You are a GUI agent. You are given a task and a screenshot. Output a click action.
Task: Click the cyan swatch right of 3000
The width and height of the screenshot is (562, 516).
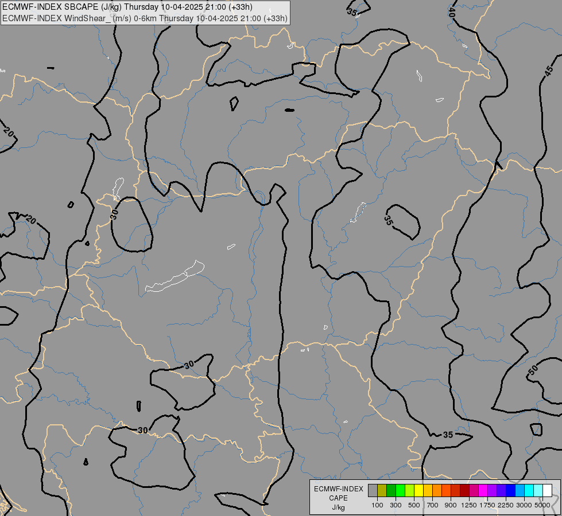click(x=529, y=491)
